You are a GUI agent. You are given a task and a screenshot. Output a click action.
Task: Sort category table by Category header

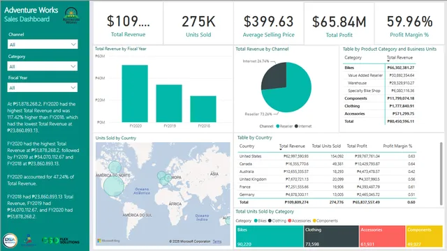click(353, 57)
